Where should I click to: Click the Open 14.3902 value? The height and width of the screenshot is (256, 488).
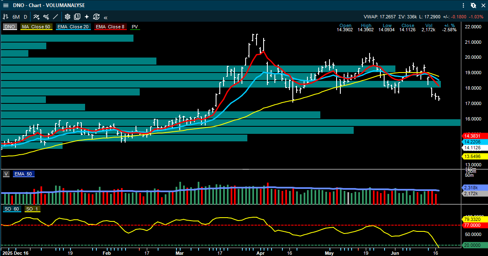click(345, 30)
